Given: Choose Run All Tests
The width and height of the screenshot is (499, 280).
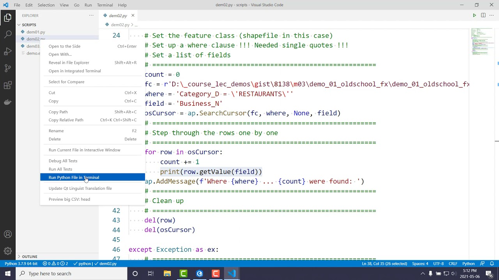Looking at the screenshot, I should 92,169.
